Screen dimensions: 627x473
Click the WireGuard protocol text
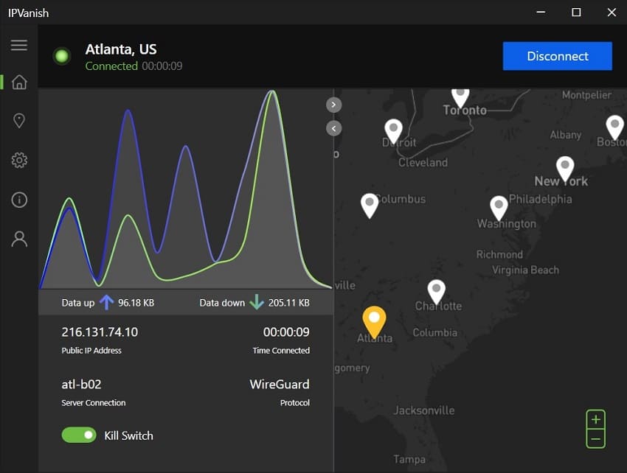pos(280,385)
